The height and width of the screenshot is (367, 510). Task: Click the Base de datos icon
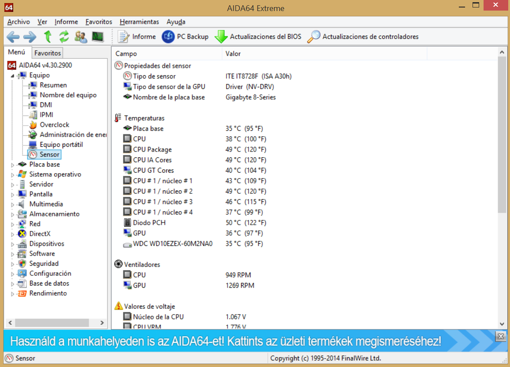(22, 284)
